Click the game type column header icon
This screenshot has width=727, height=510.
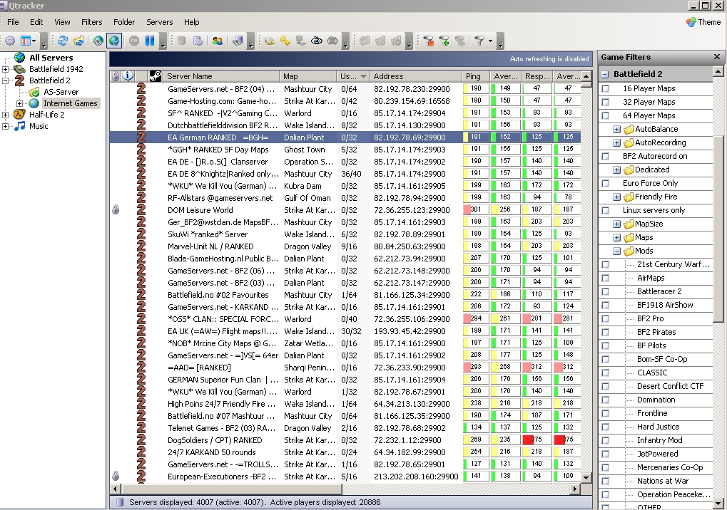tap(155, 76)
